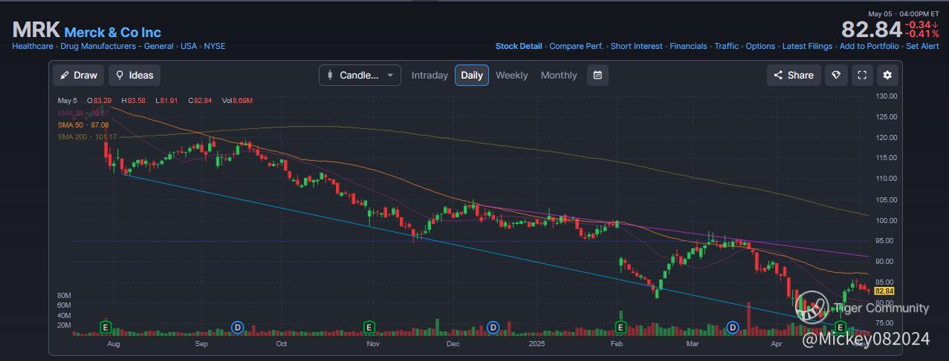The height and width of the screenshot is (361, 949).
Task: Switch to the Weekly timeframe
Action: [x=512, y=76]
